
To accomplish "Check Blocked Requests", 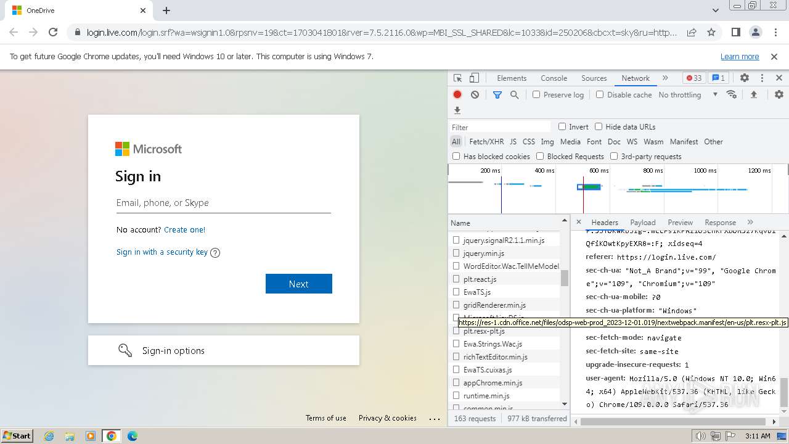I will [540, 157].
